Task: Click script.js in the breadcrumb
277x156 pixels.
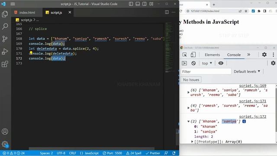Action: pyautogui.click(x=26, y=20)
